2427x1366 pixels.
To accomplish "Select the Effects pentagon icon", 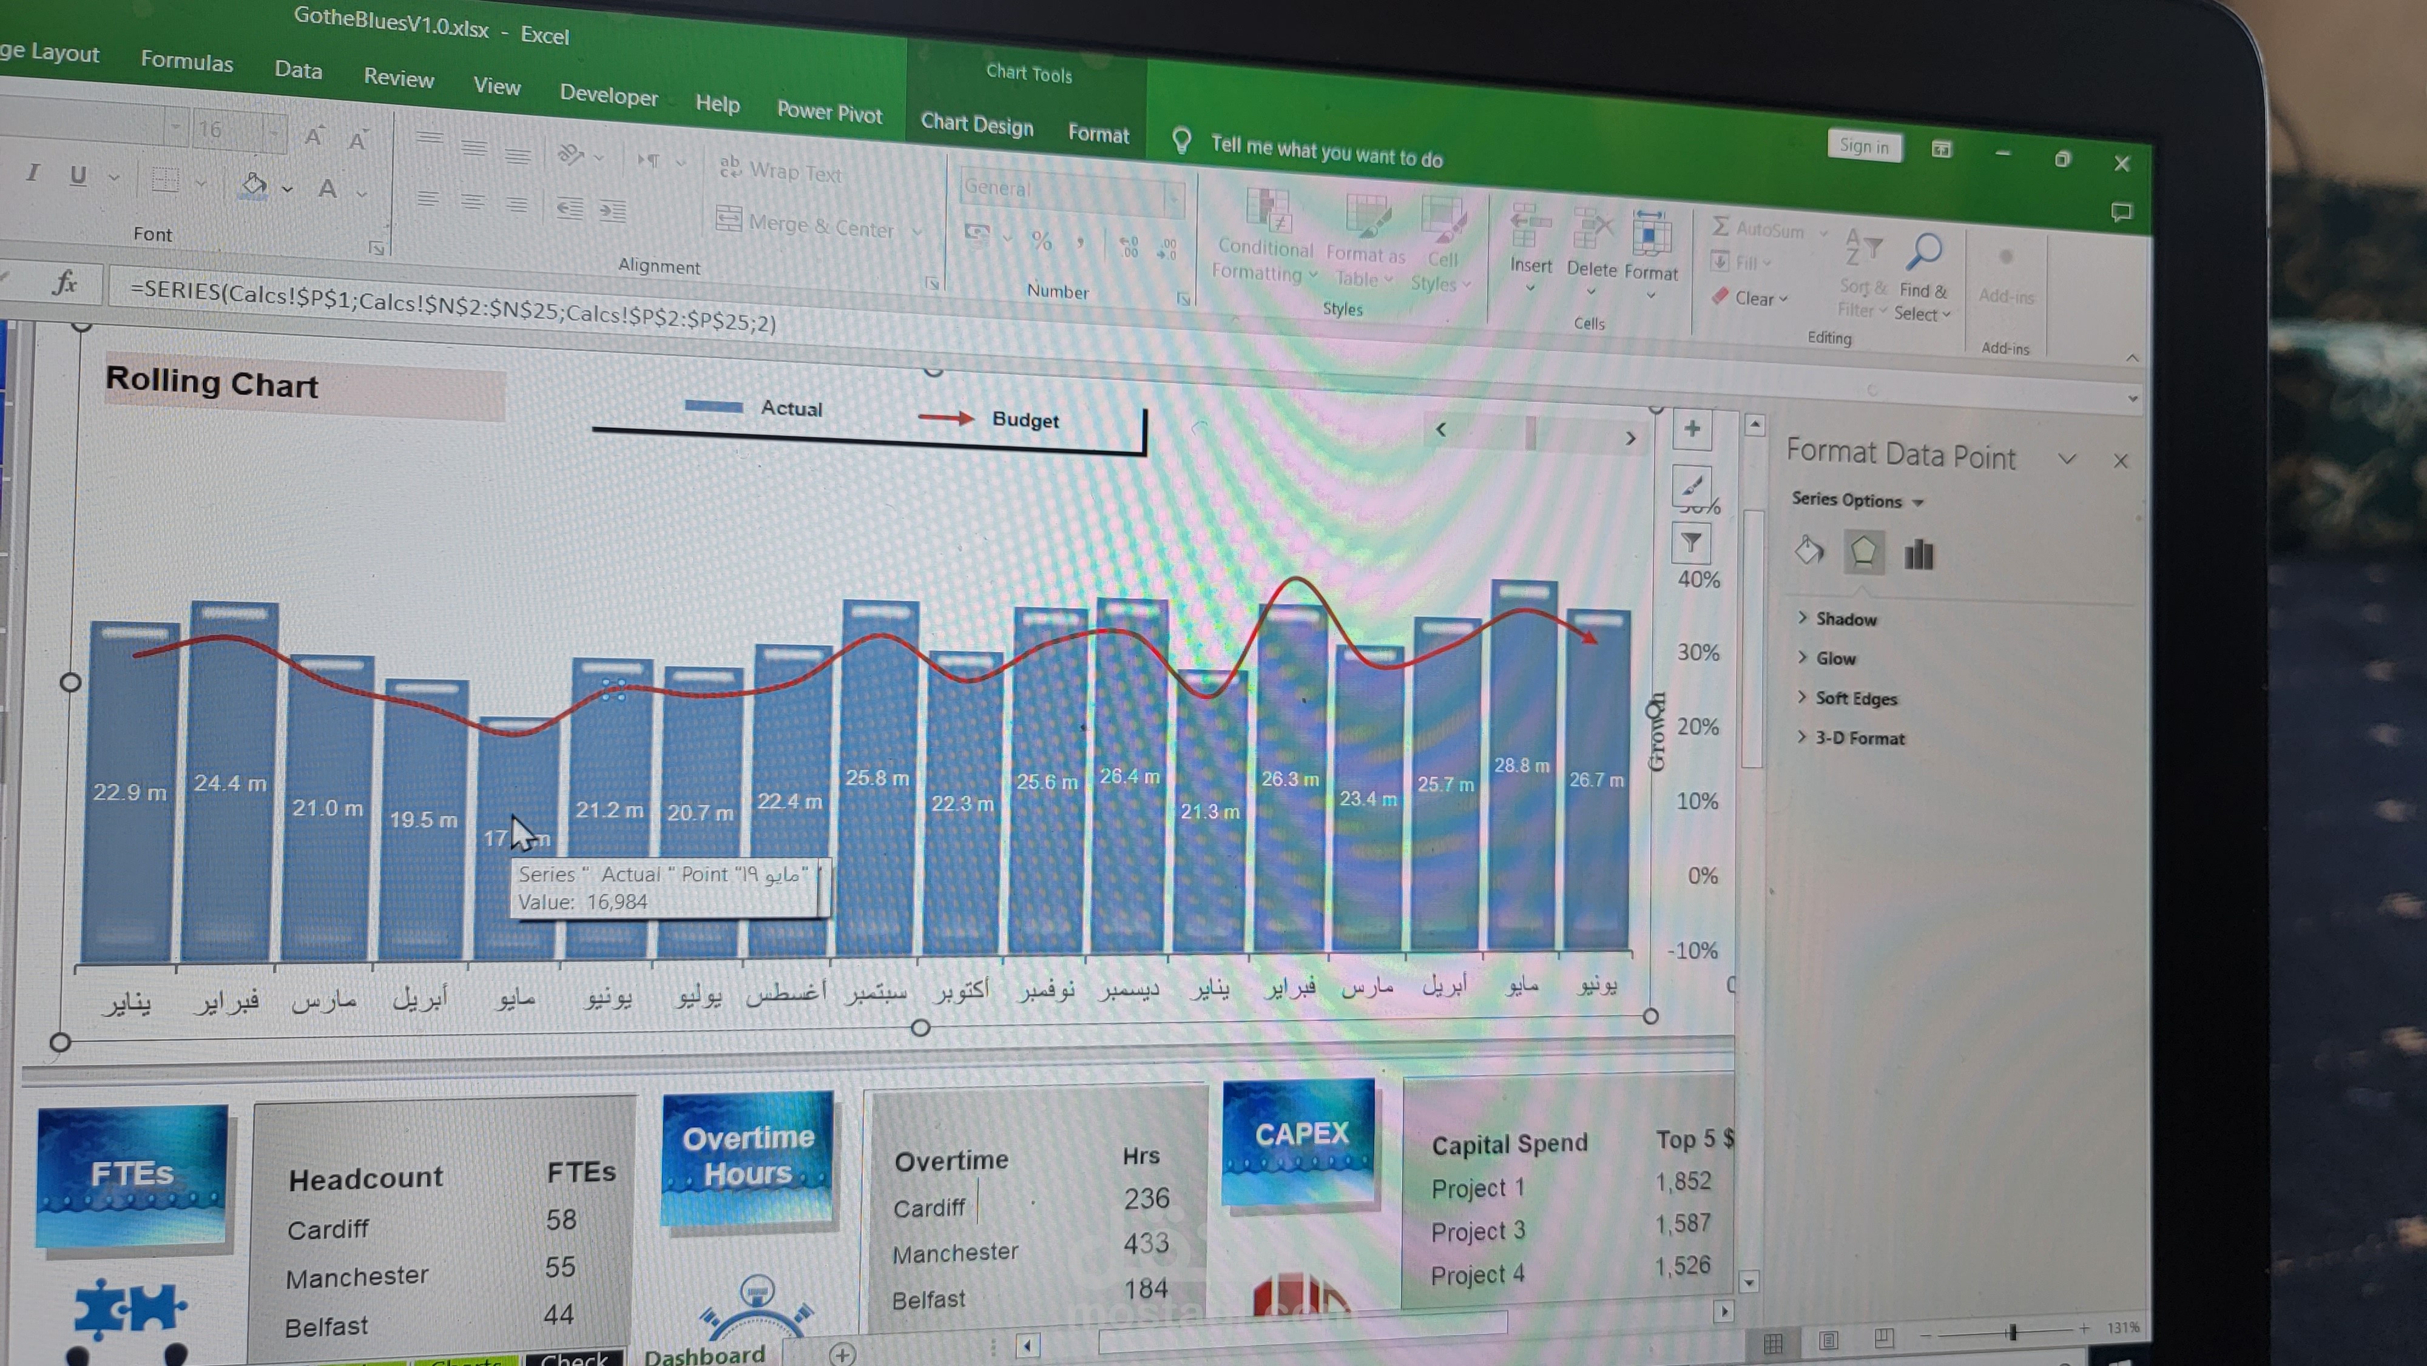I will 1863,552.
